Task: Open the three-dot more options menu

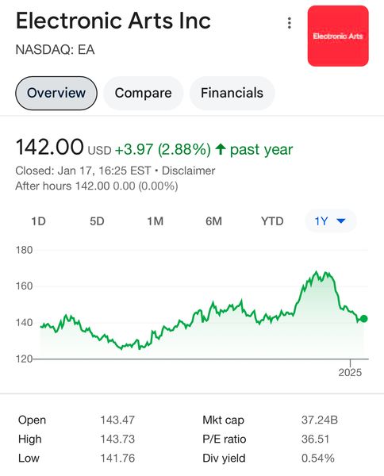Action: [x=290, y=23]
